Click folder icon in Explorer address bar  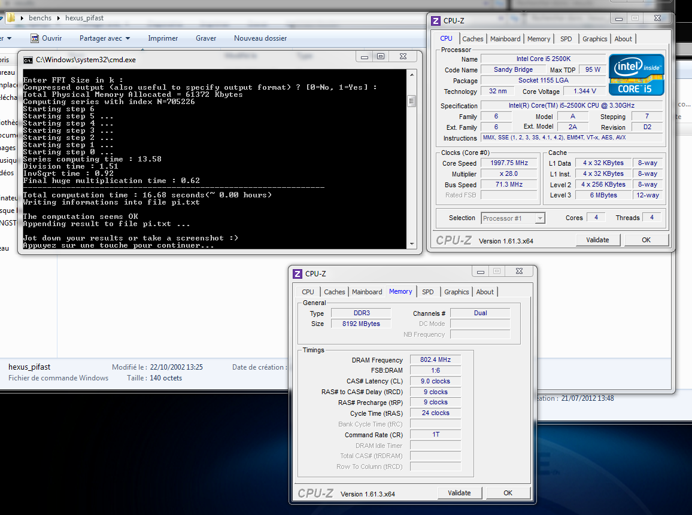pos(11,17)
